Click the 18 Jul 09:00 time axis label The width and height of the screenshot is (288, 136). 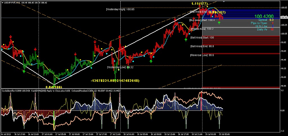coord(156,134)
